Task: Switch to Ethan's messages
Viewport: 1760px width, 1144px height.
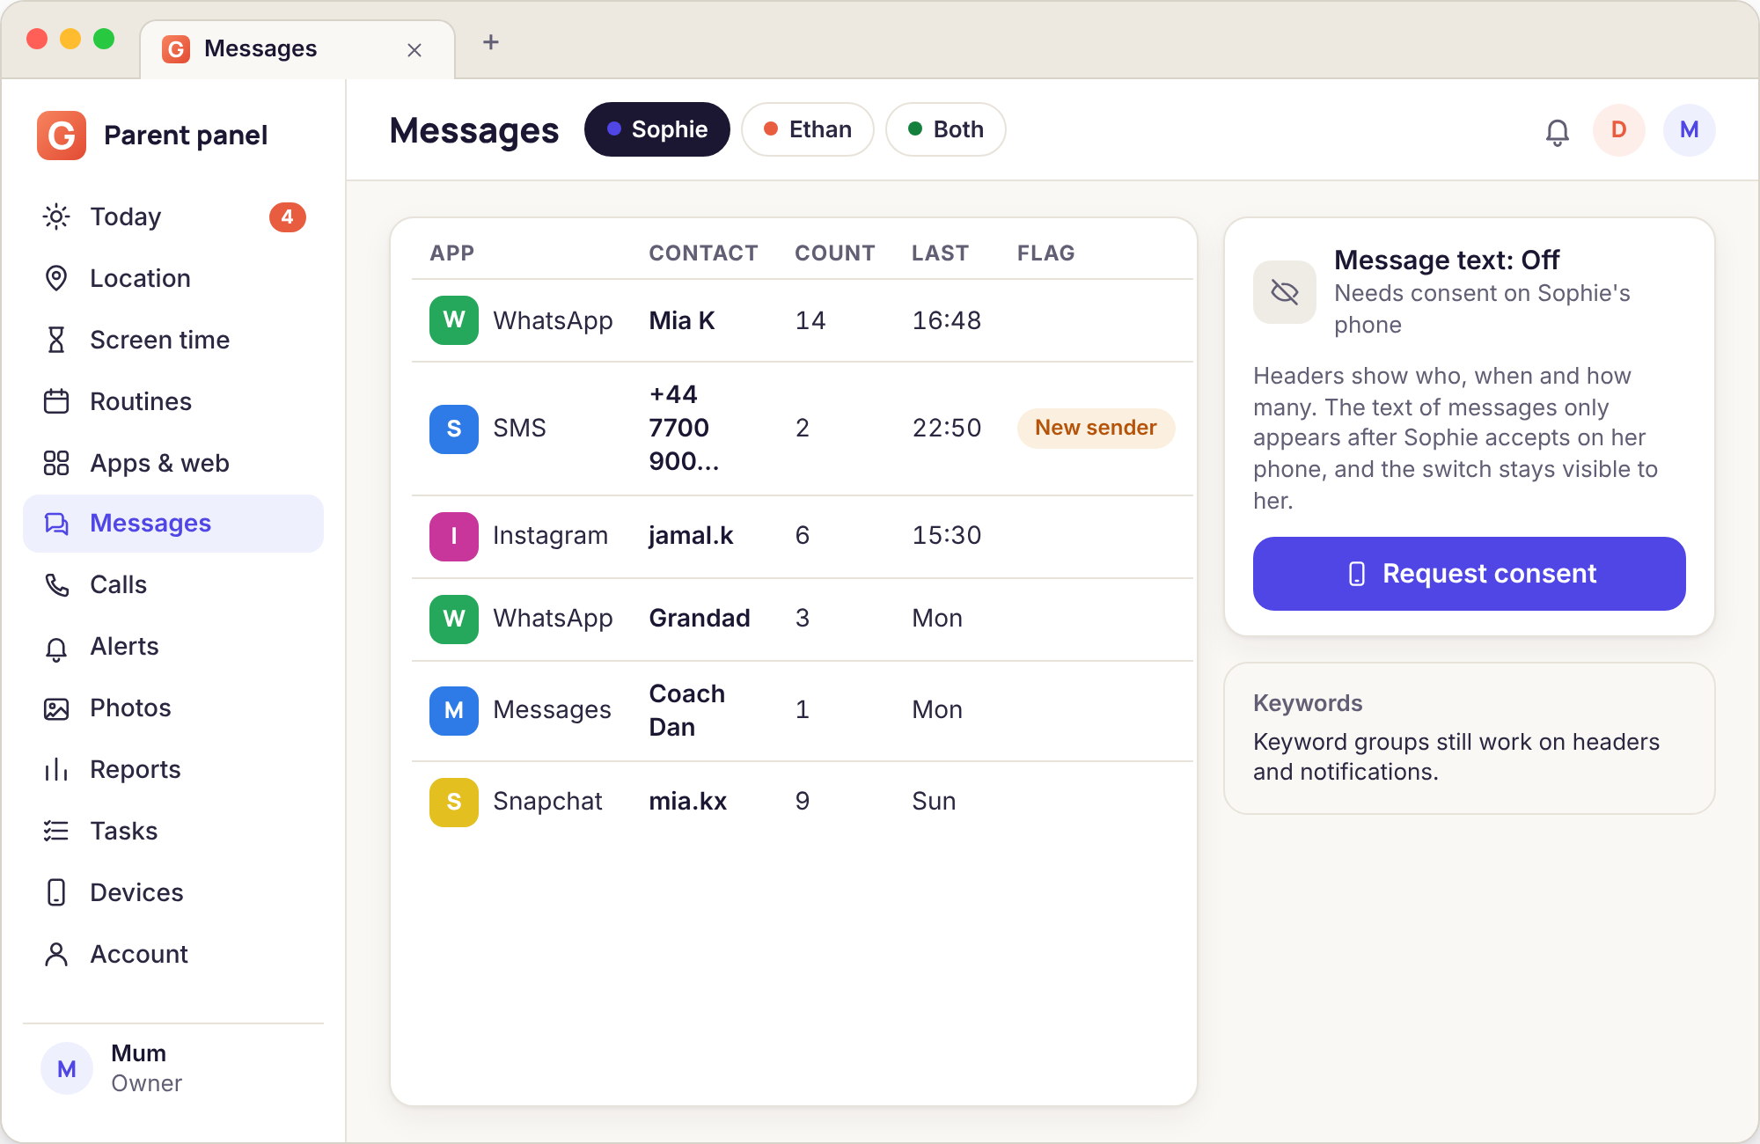Action: coord(808,129)
